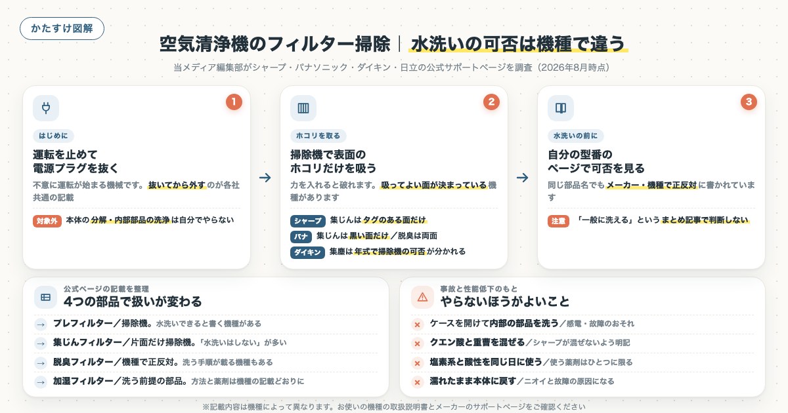Click the X icon beside クエン酸と重曹を混ぜる
The image size is (788, 413).
(x=417, y=343)
